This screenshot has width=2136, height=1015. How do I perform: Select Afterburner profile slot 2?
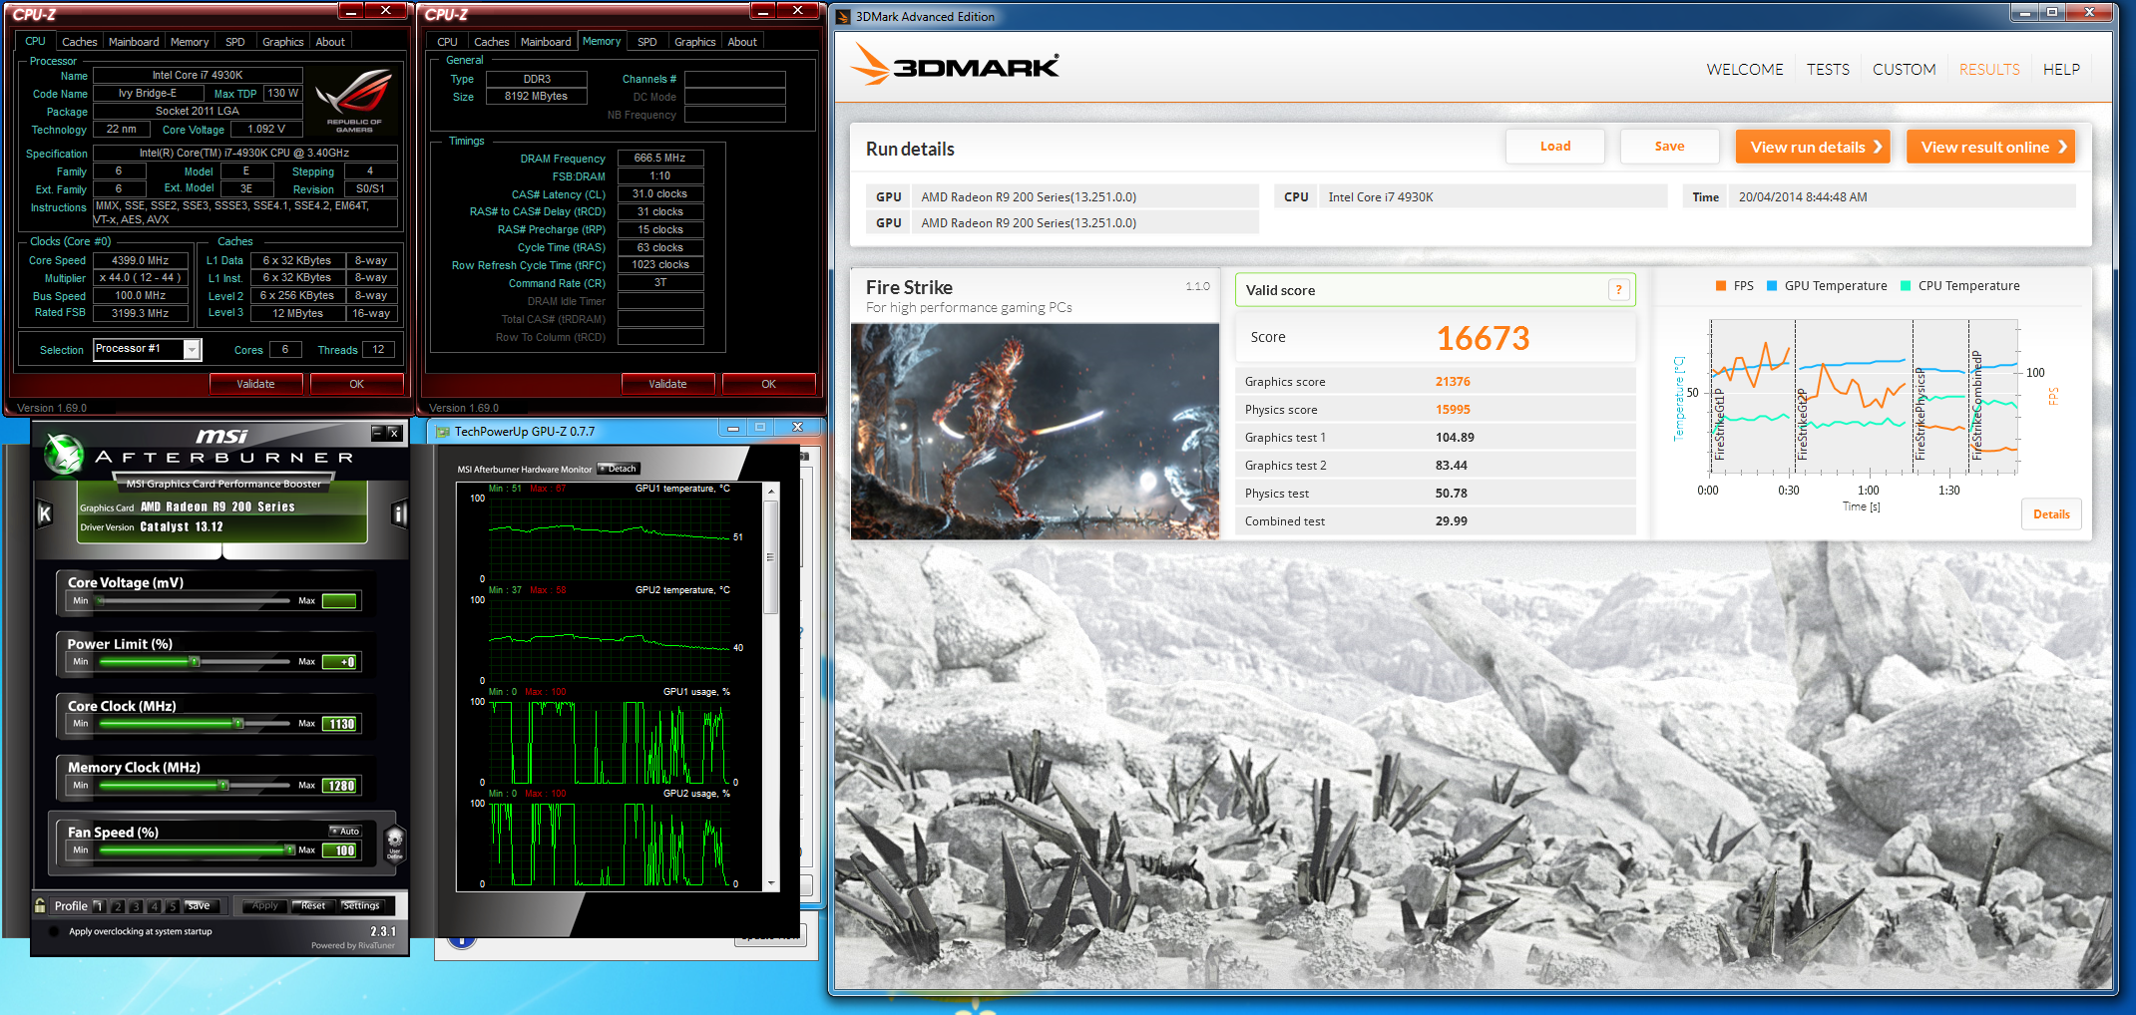click(x=118, y=906)
